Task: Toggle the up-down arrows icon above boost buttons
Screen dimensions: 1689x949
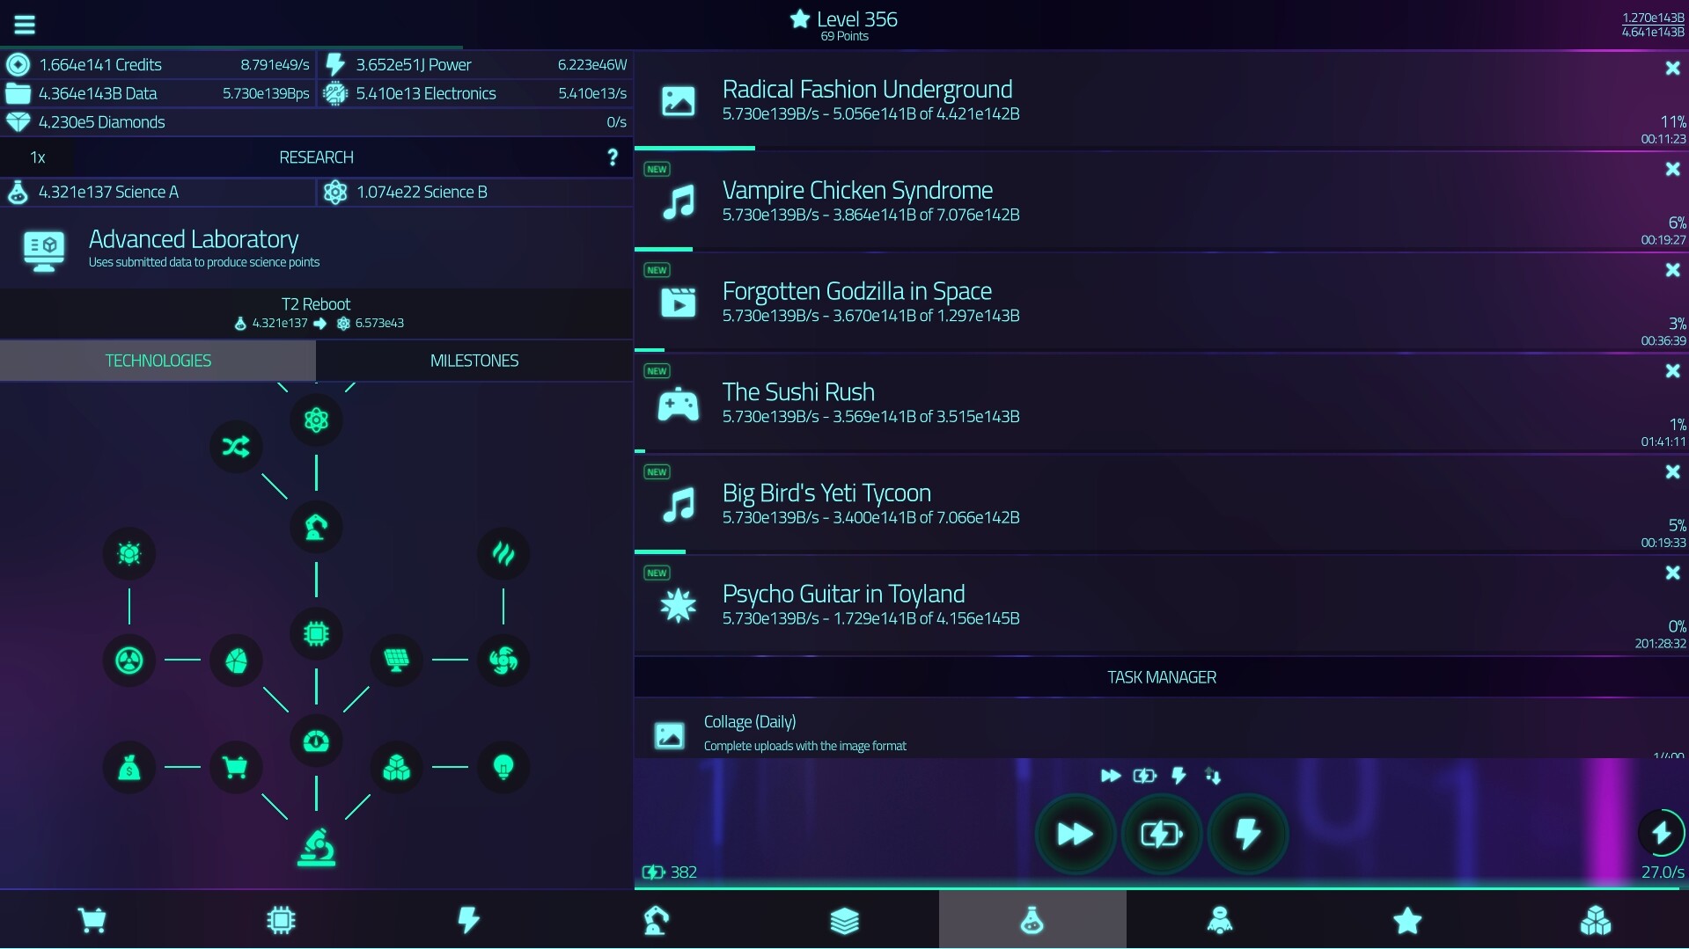Action: tap(1215, 776)
